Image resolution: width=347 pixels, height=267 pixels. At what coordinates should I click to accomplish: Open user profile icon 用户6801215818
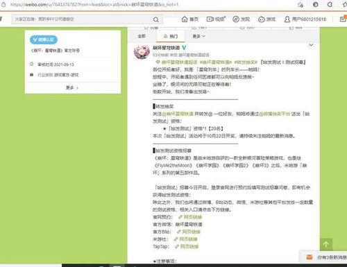[x=287, y=19]
